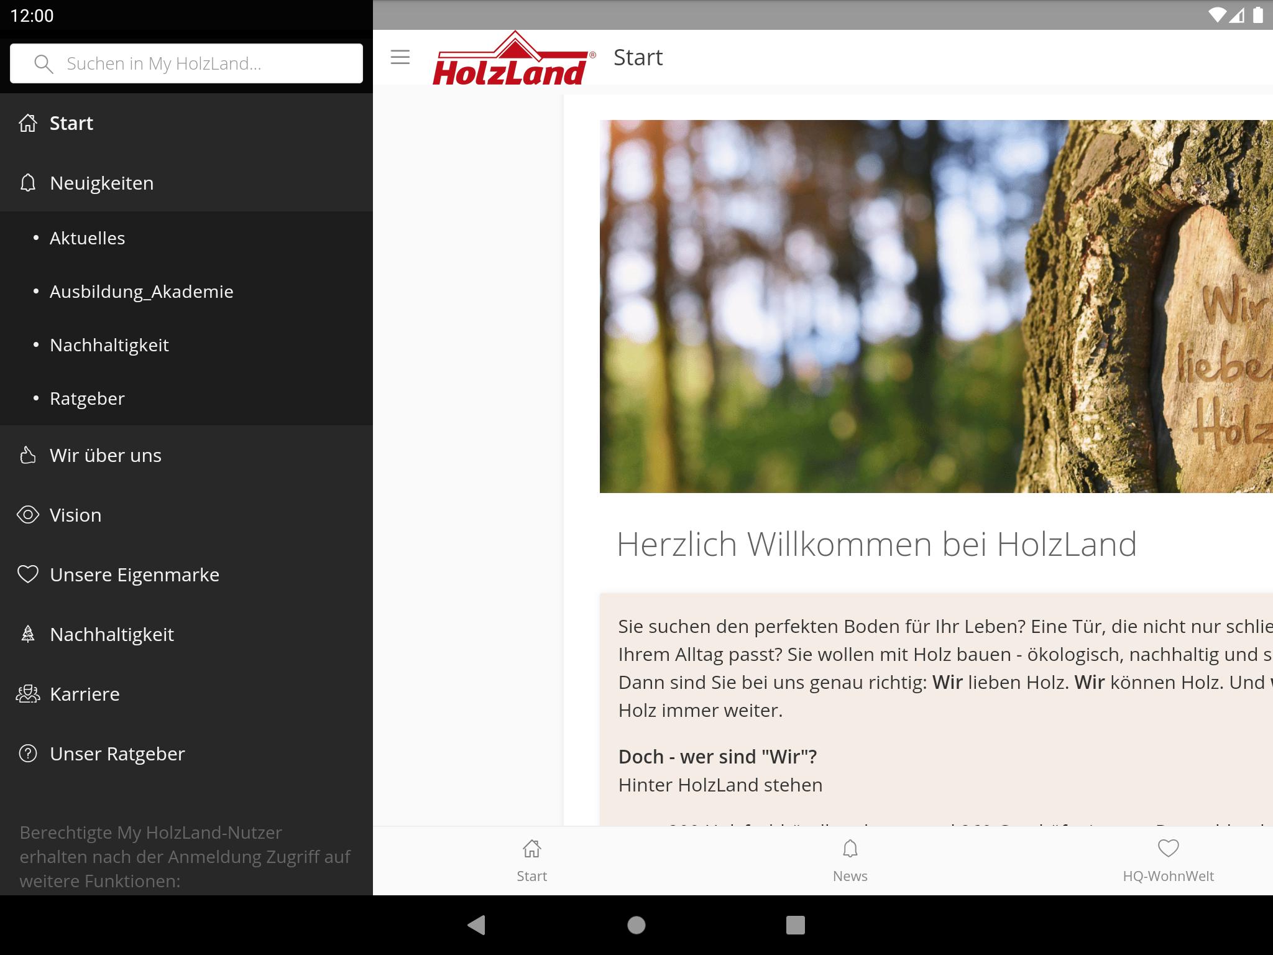Open the 'Wir über uns' menu entry
1273x955 pixels.
[186, 455]
